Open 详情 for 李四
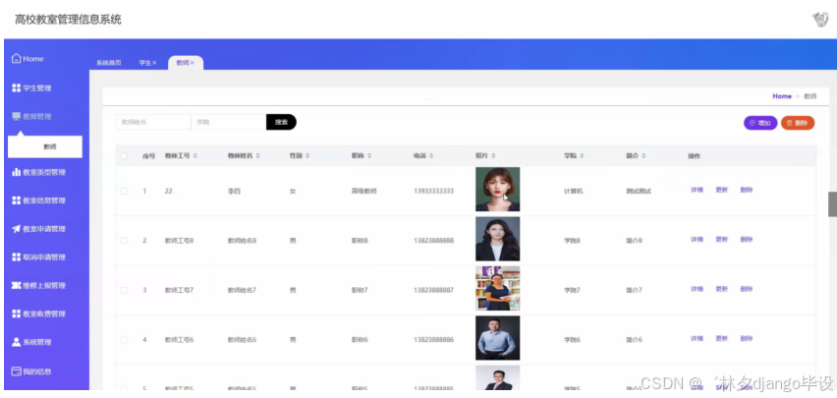 (x=697, y=190)
